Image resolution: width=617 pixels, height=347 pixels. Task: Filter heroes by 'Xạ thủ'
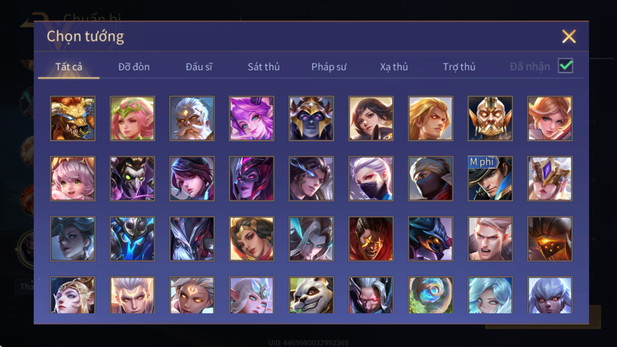click(x=394, y=67)
